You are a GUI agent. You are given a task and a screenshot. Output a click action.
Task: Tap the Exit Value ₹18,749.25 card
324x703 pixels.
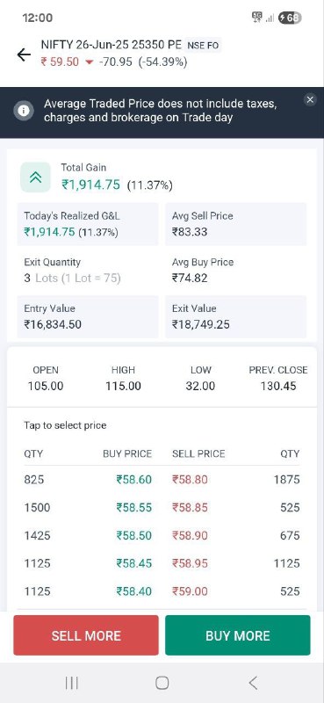(x=236, y=316)
